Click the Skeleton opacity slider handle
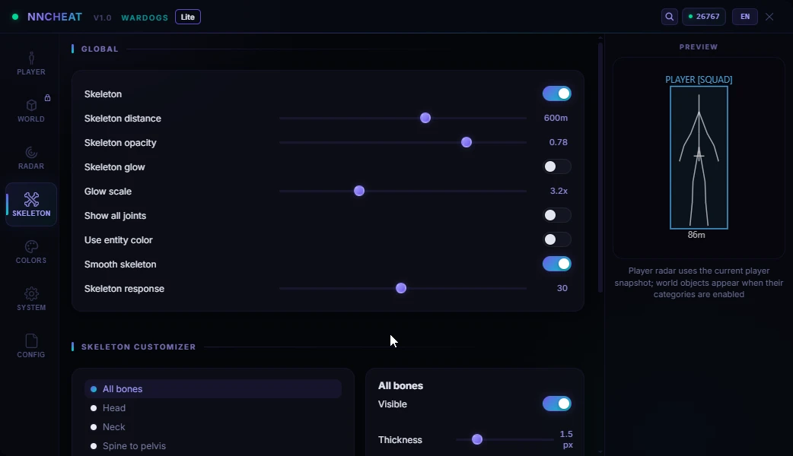This screenshot has height=456, width=793. click(x=467, y=142)
